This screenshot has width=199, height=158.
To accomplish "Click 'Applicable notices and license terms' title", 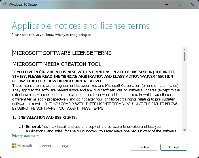I will point(81,26).
